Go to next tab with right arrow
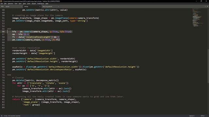The image size is (209, 117). [3, 6]
